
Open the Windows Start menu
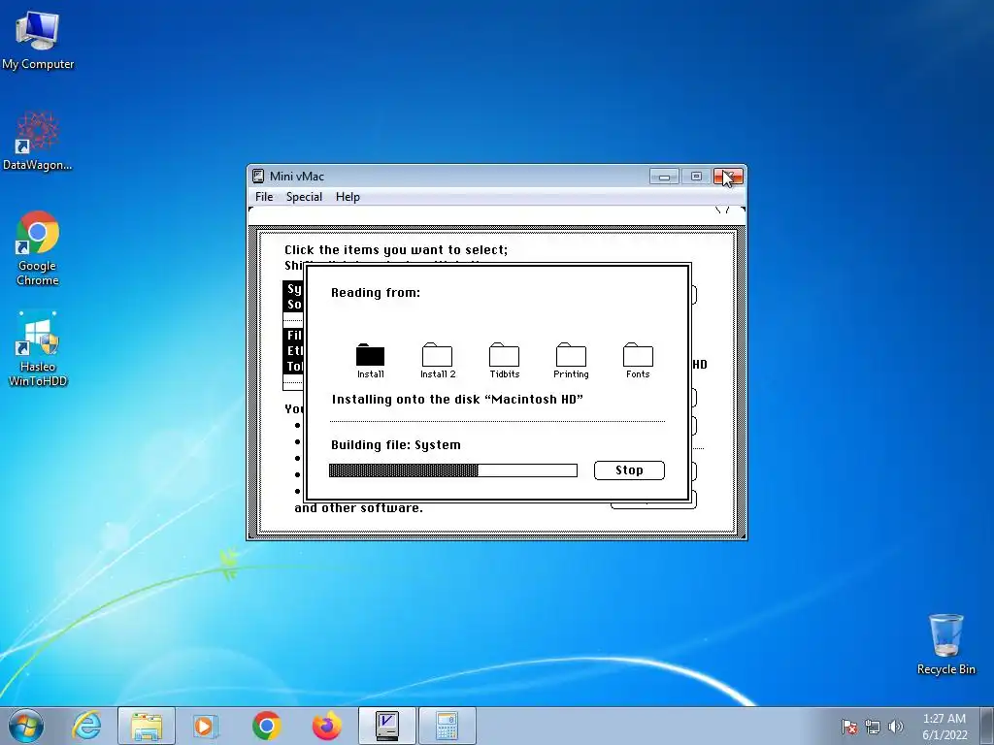pyautogui.click(x=26, y=726)
